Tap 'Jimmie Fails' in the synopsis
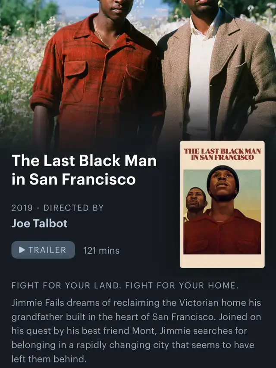Image resolution: width=276 pixels, height=368 pixels. tap(38, 303)
